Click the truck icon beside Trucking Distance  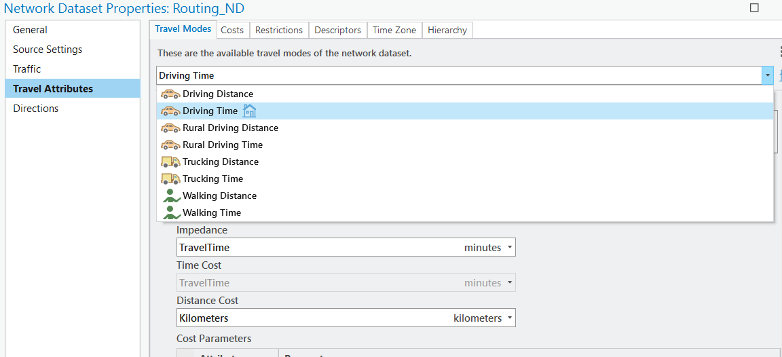170,162
